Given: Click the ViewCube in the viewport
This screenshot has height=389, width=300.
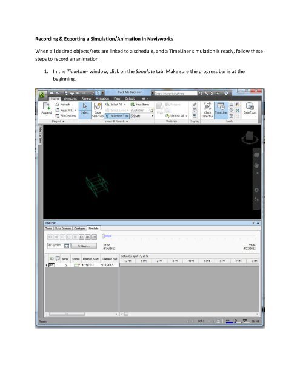Looking at the screenshot, I should [x=250, y=137].
